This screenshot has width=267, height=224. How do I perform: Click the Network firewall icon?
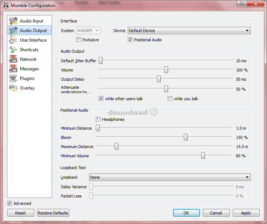13,59
